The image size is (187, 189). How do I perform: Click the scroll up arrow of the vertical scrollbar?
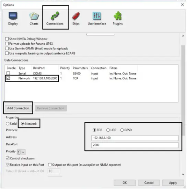(x=183, y=36)
